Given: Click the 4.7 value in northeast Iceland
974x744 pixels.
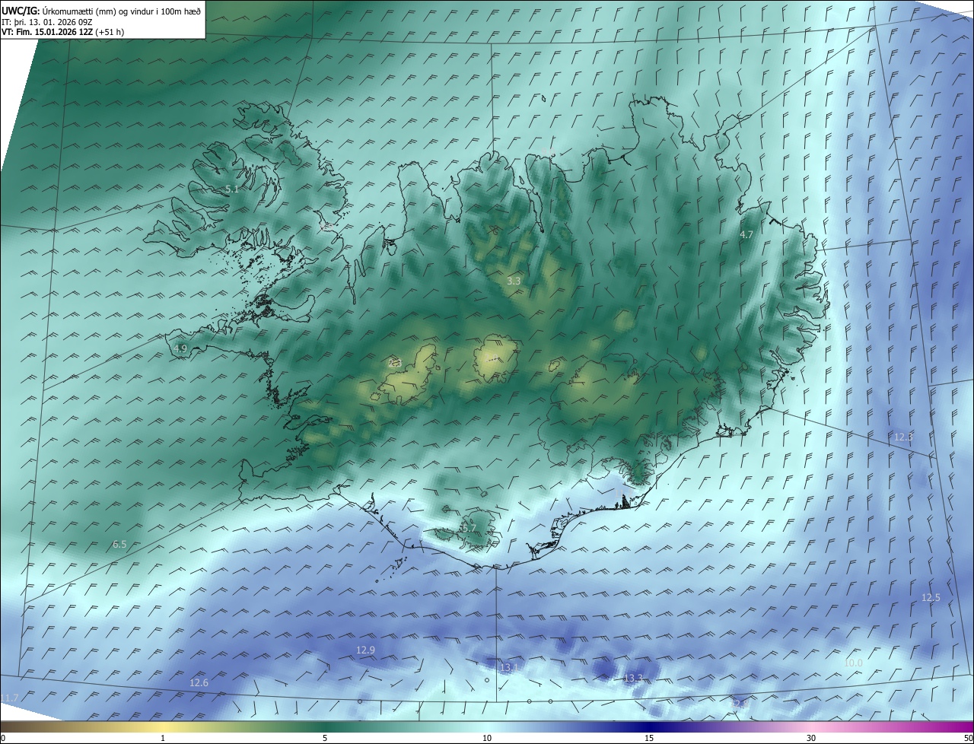Looking at the screenshot, I should (746, 235).
